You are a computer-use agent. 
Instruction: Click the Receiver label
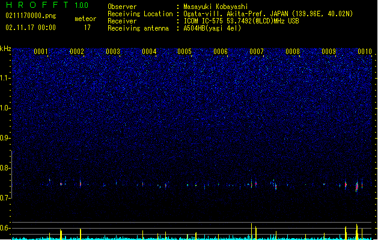[x=122, y=21]
